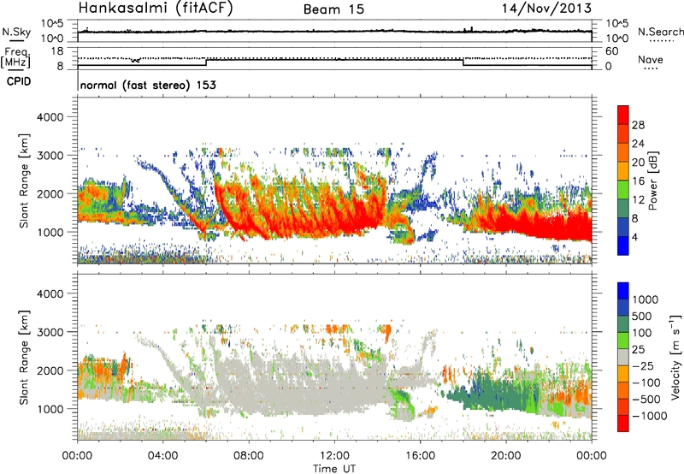Click 'Slant Range [km]' label of power panel
Viewport: 684px width, 474px height.
click(x=24, y=181)
